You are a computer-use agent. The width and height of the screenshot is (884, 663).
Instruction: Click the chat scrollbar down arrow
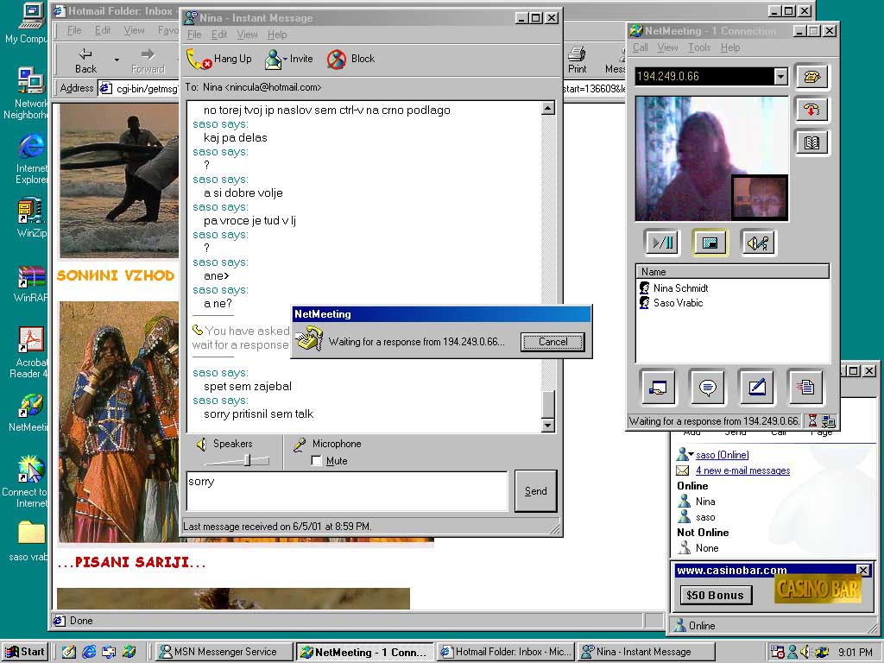tap(548, 425)
